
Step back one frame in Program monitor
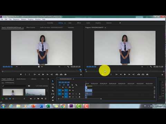(x=121, y=74)
